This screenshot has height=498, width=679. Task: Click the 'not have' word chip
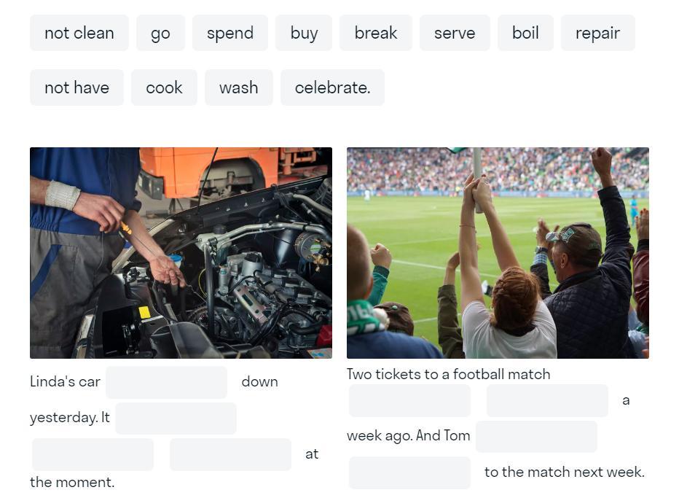tap(76, 87)
